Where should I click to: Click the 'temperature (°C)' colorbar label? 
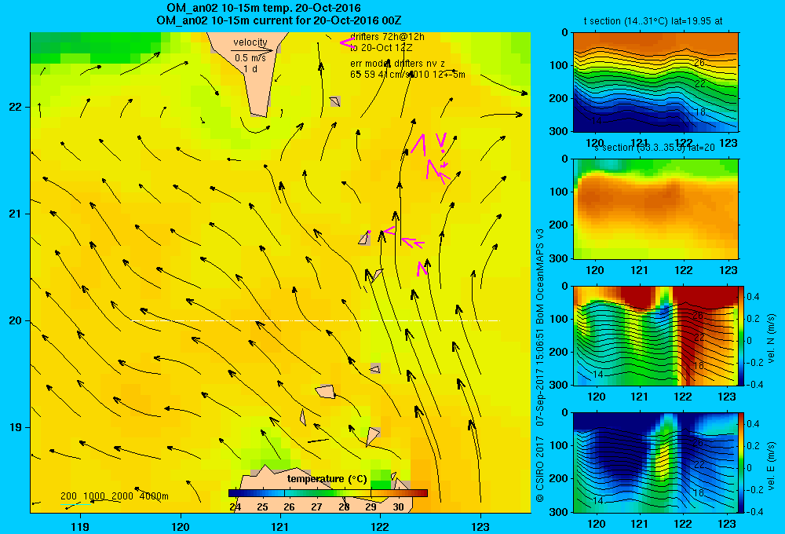click(327, 479)
